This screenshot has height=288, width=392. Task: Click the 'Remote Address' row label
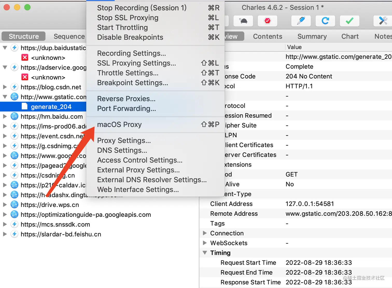[x=234, y=214]
